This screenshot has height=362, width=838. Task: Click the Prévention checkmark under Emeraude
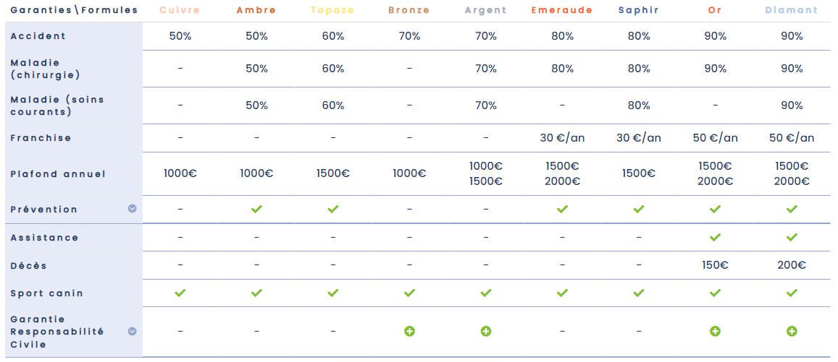[x=562, y=209]
